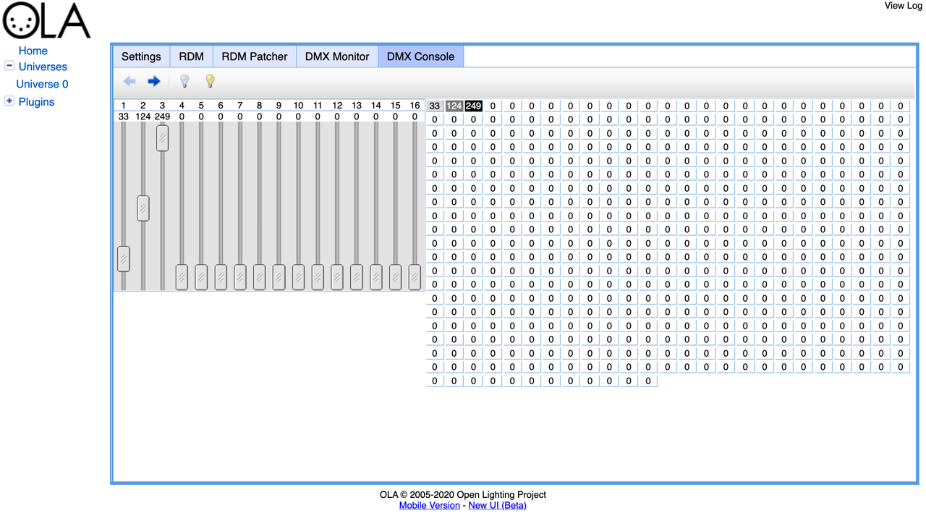This screenshot has height=521, width=926.
Task: Click the yellow light bulb full-on icon
Action: pyautogui.click(x=210, y=81)
